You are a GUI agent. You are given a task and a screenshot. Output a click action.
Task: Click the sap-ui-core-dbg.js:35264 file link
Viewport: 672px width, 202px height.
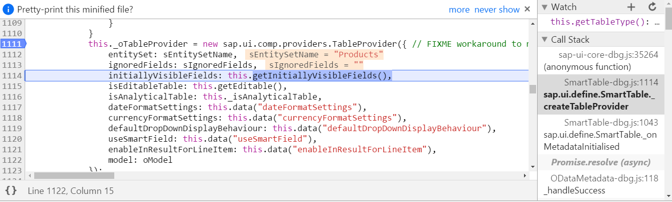coord(608,55)
